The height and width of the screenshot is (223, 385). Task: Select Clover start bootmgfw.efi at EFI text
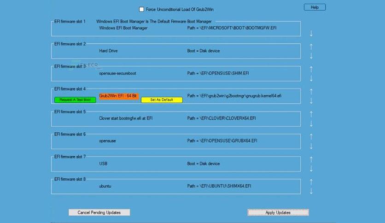126,118
